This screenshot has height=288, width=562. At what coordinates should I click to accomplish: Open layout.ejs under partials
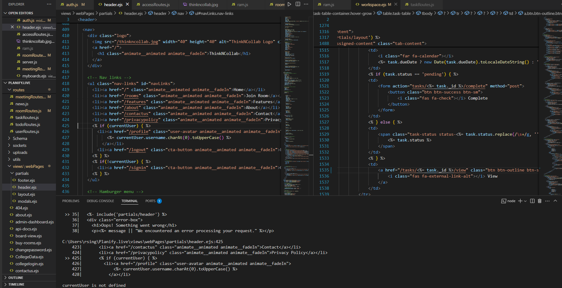coord(29,194)
